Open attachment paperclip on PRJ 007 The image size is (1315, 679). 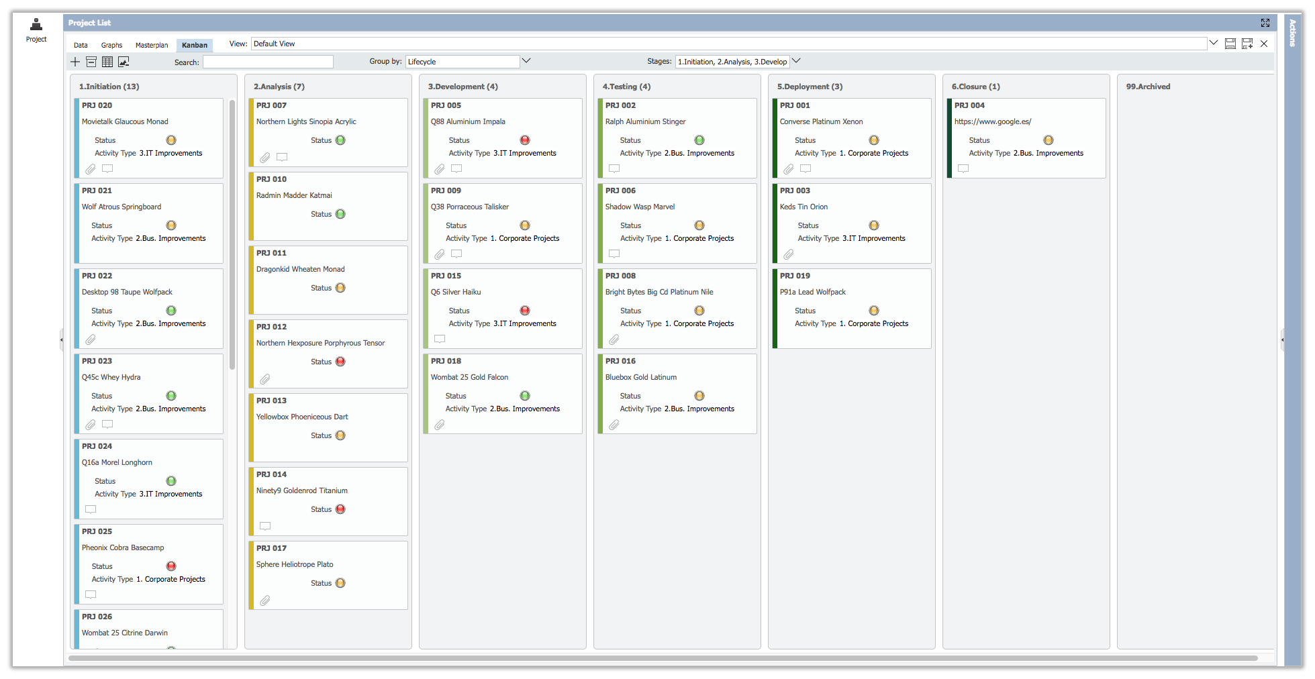tap(265, 158)
